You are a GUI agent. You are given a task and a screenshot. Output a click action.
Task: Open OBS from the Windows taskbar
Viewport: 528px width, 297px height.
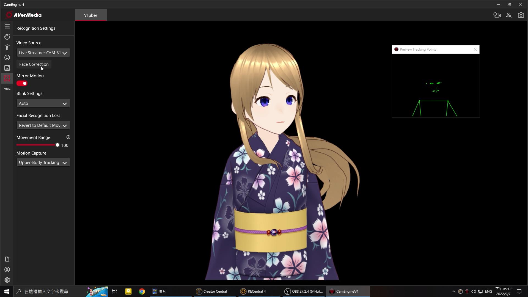tap(304, 291)
